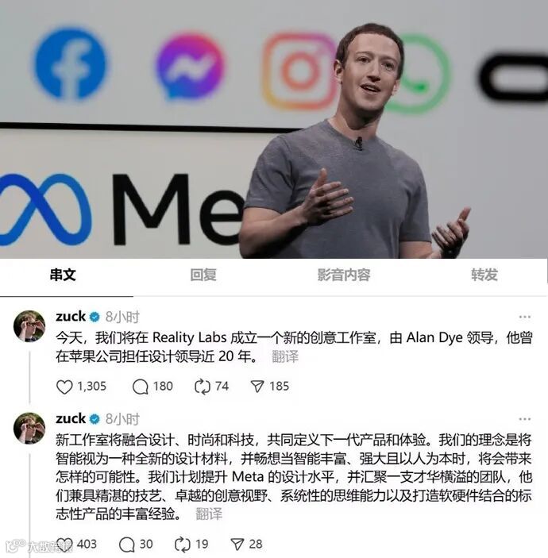Click 翻译 under the first post
548x558 pixels.
pyautogui.click(x=285, y=356)
